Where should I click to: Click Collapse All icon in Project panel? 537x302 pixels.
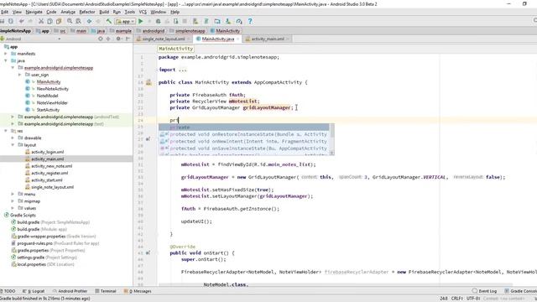(108, 39)
